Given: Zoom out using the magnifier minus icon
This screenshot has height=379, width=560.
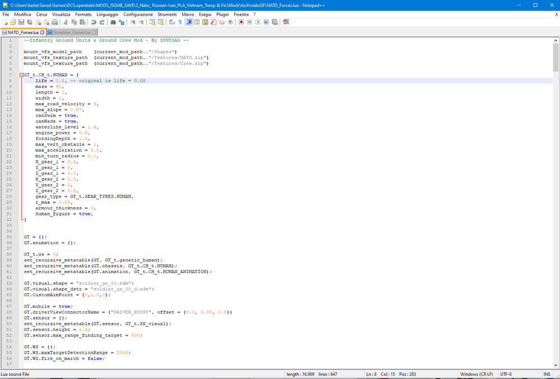Looking at the screenshot, I should (x=141, y=22).
